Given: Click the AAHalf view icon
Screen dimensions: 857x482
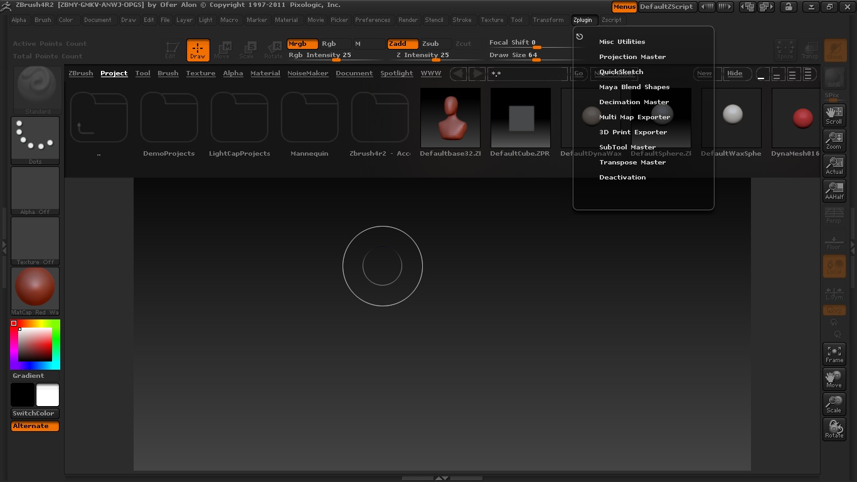Looking at the screenshot, I should coord(834,191).
